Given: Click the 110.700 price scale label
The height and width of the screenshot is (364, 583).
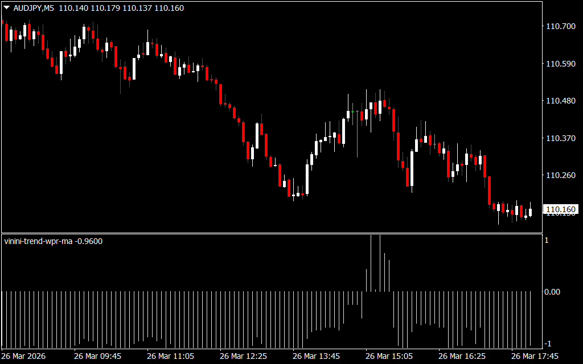Looking at the screenshot, I should [560, 26].
